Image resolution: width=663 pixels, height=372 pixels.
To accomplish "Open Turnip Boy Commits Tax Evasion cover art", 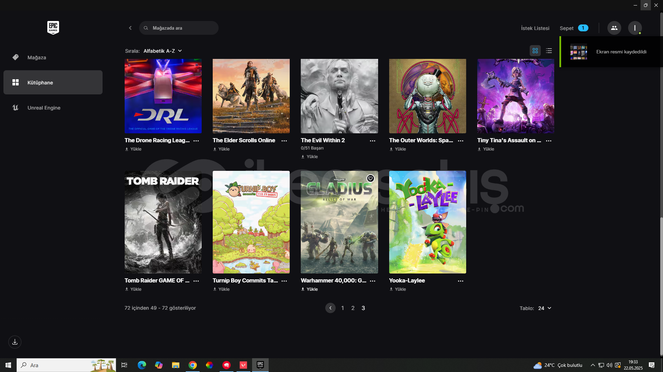I will pos(251,222).
